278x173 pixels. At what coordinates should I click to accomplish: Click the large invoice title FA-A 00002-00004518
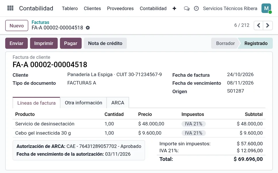coord(50,65)
